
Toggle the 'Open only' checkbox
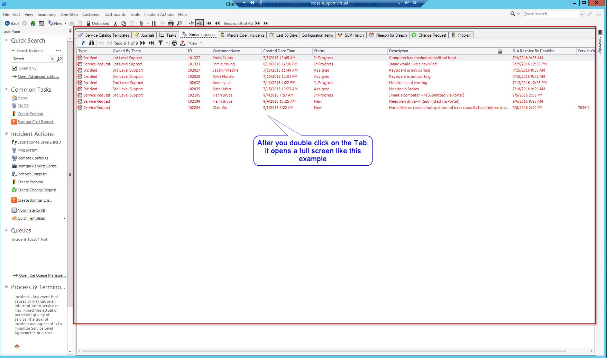tap(15, 68)
